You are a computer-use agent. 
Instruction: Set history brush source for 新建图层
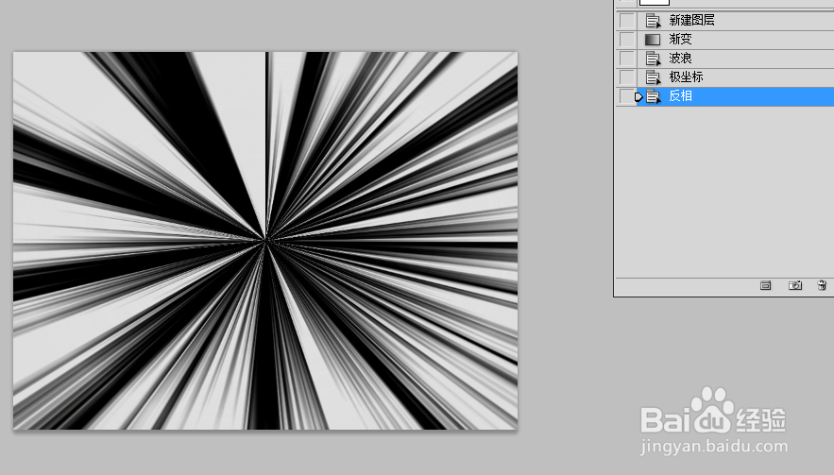coord(627,21)
